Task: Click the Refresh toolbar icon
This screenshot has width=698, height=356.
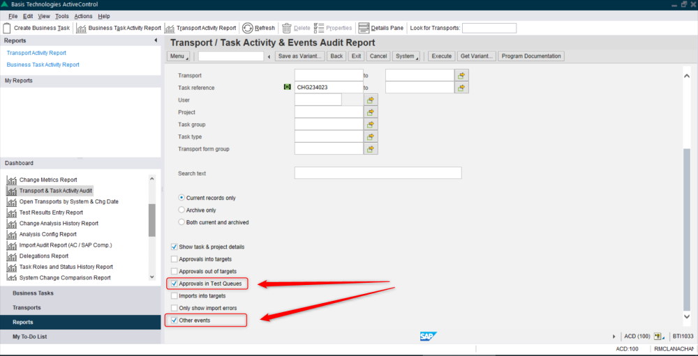Action: coord(248,28)
